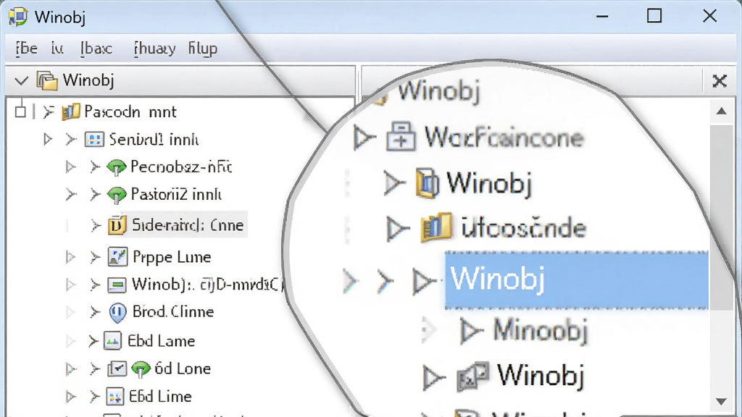The height and width of the screenshot is (417, 742).
Task: Expand the 'Minoobj' node
Action: [x=470, y=330]
